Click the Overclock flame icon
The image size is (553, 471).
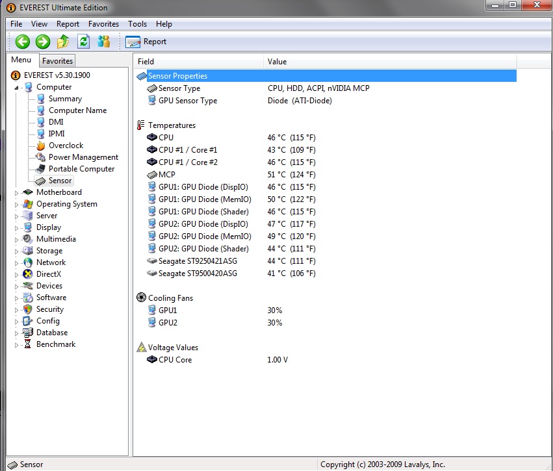[x=40, y=146]
